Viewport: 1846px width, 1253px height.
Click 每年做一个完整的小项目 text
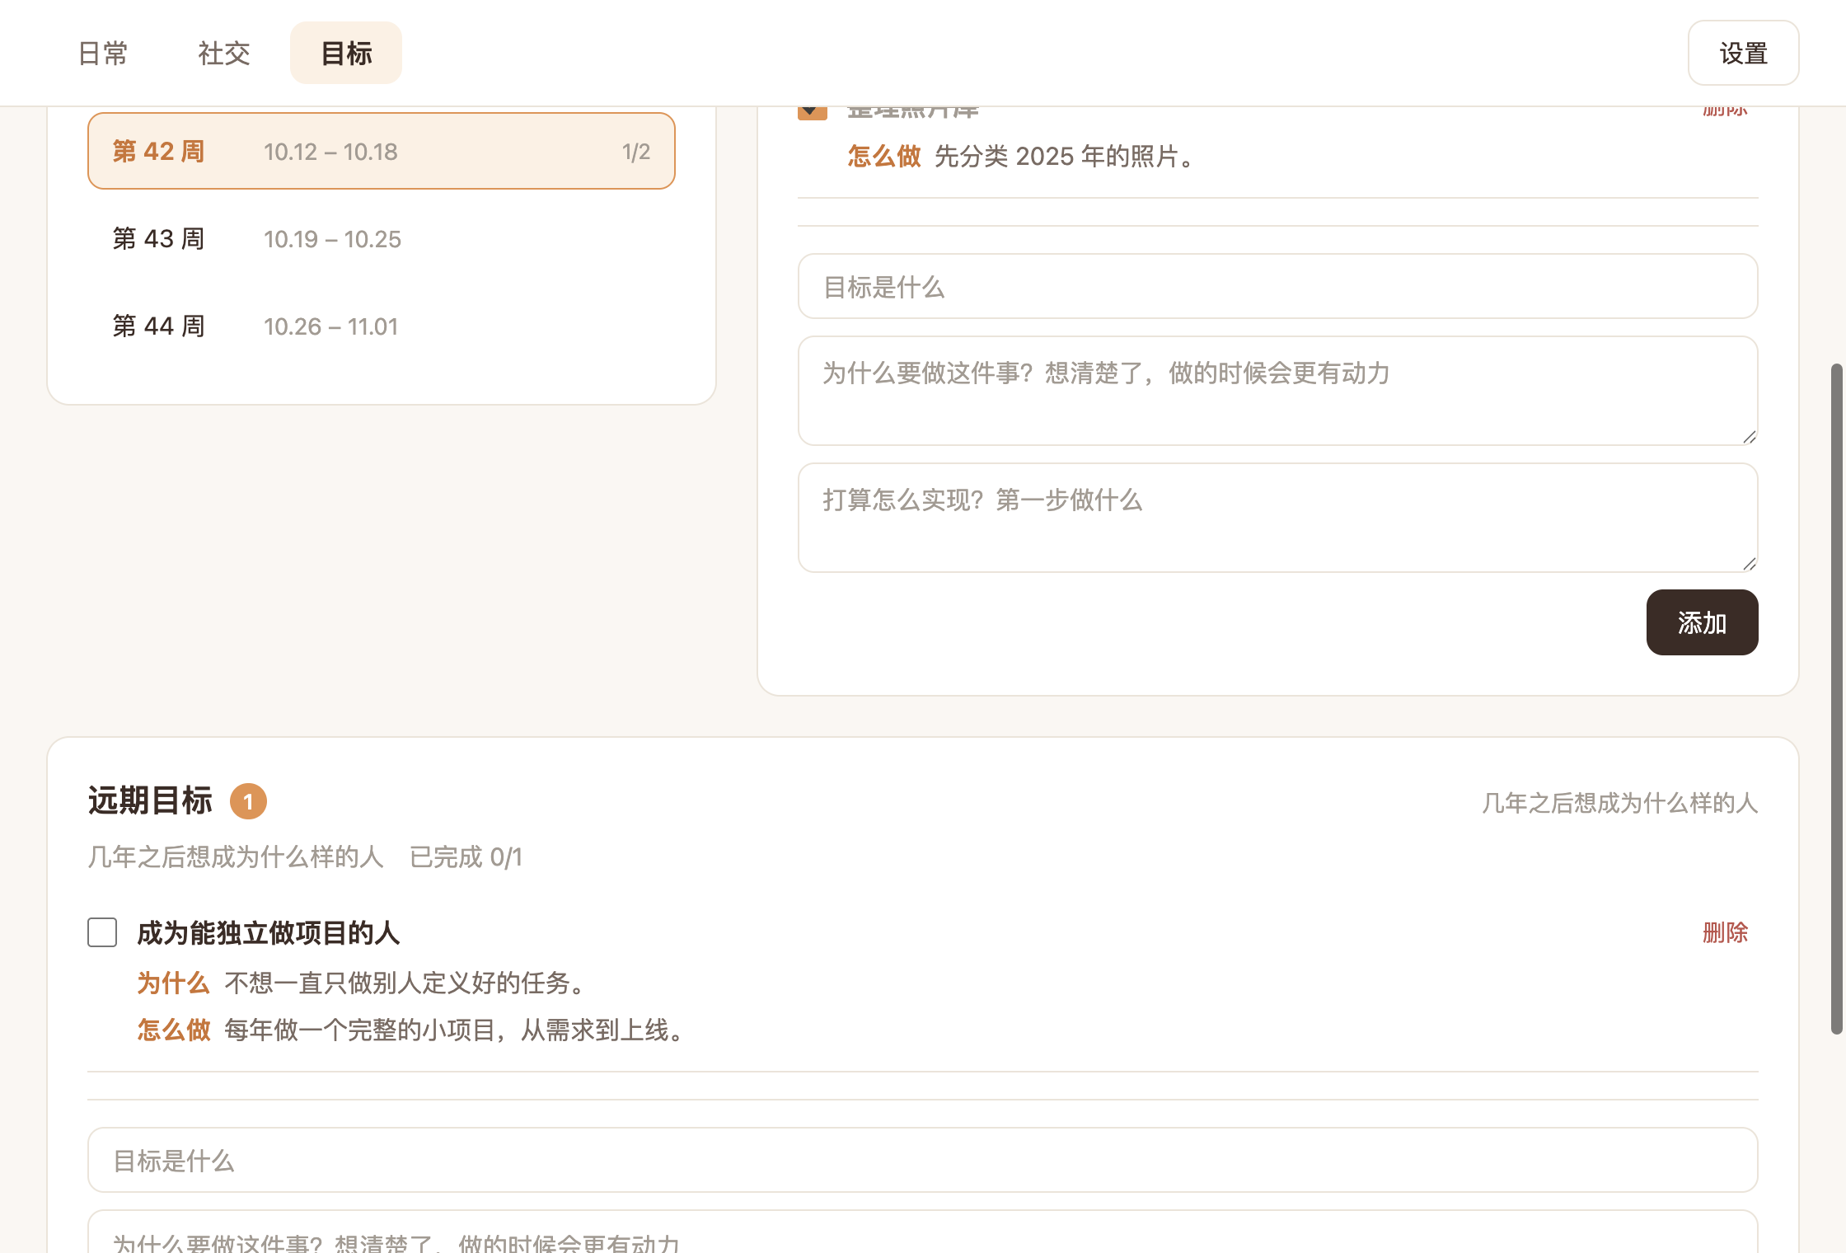pos(453,1030)
